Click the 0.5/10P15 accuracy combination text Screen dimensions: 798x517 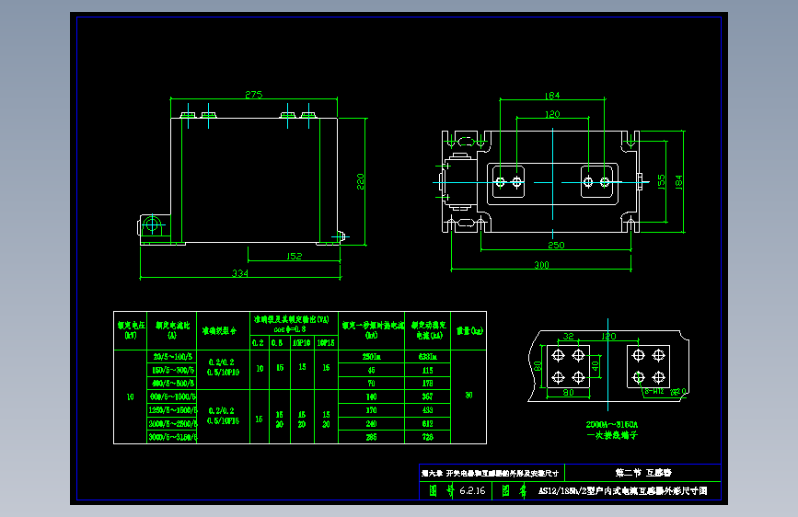tap(223, 420)
